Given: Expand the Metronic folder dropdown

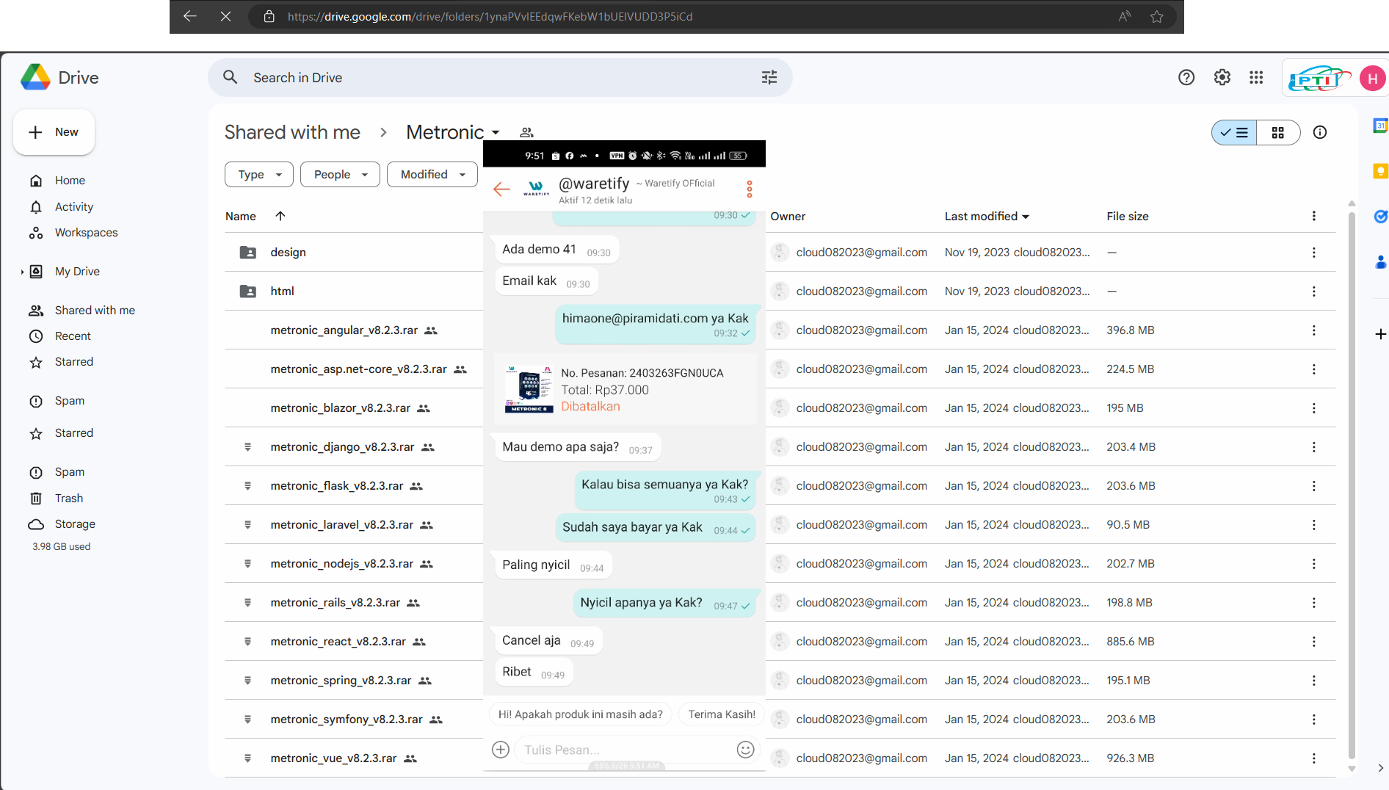Looking at the screenshot, I should tap(496, 133).
